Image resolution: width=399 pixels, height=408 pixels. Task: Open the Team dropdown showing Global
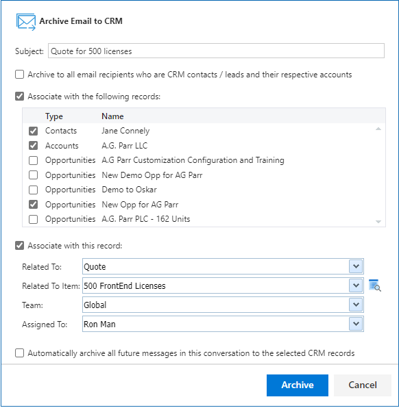tap(356, 305)
